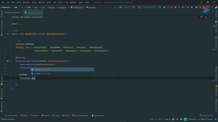Viewport: 218px width, 122px height.
Task: Click the Apply Code Changes icon
Action: (x=172, y=7)
